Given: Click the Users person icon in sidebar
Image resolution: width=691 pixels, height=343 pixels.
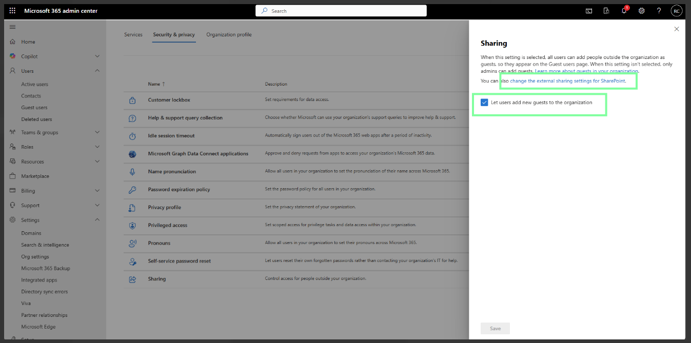Looking at the screenshot, I should [12, 71].
